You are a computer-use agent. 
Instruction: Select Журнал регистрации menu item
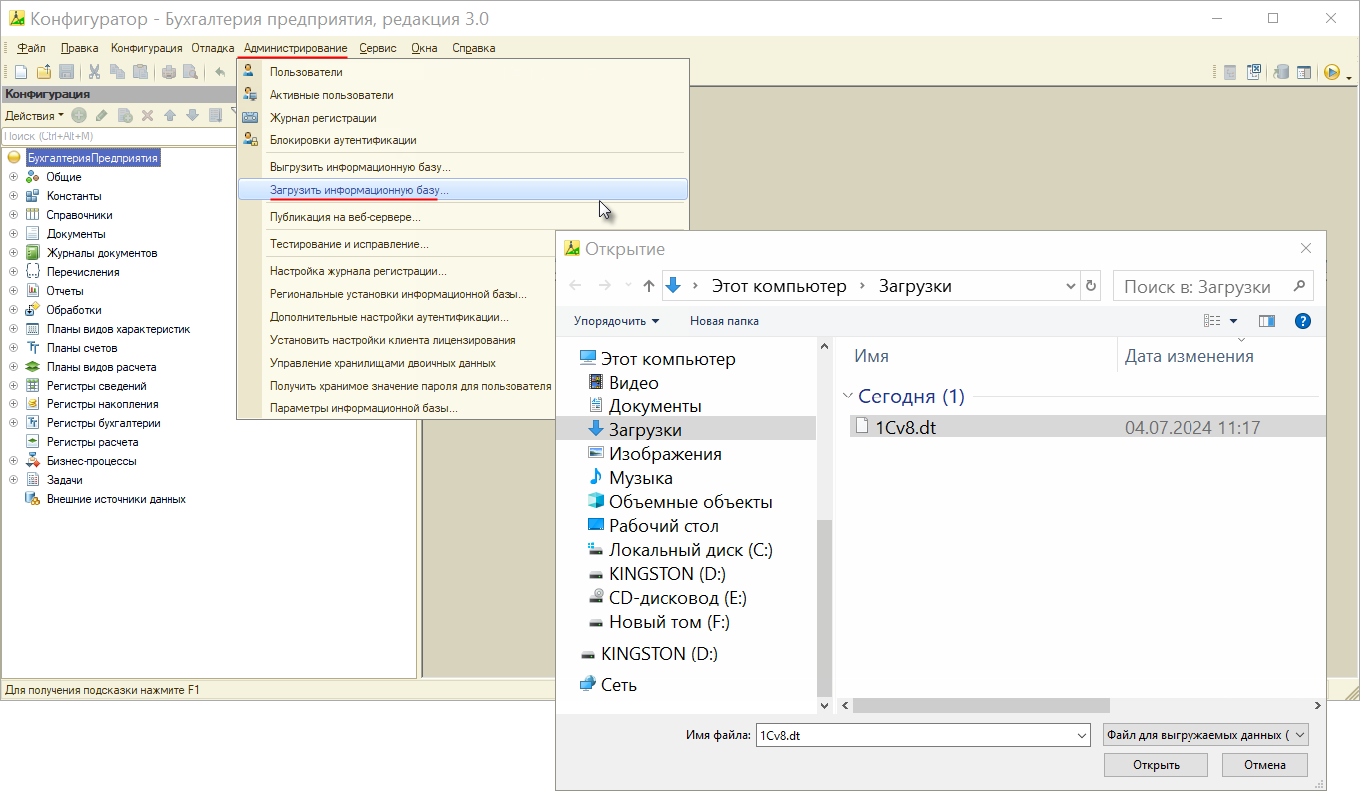click(463, 118)
